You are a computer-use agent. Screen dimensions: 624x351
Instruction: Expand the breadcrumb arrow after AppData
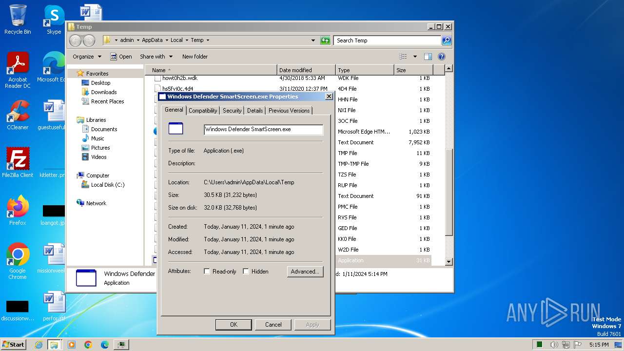166,40
